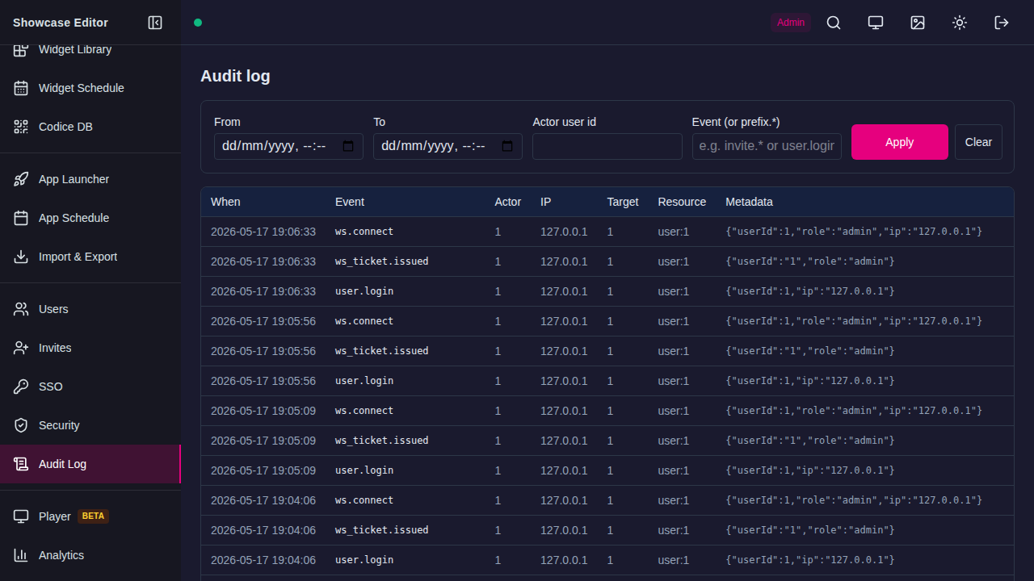The image size is (1034, 581).
Task: Open Player beta page
Action: (90, 516)
